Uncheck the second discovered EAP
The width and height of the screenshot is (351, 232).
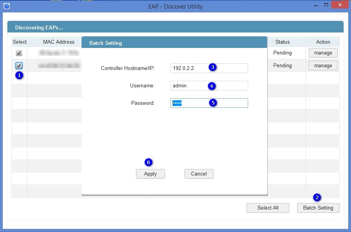coord(18,65)
